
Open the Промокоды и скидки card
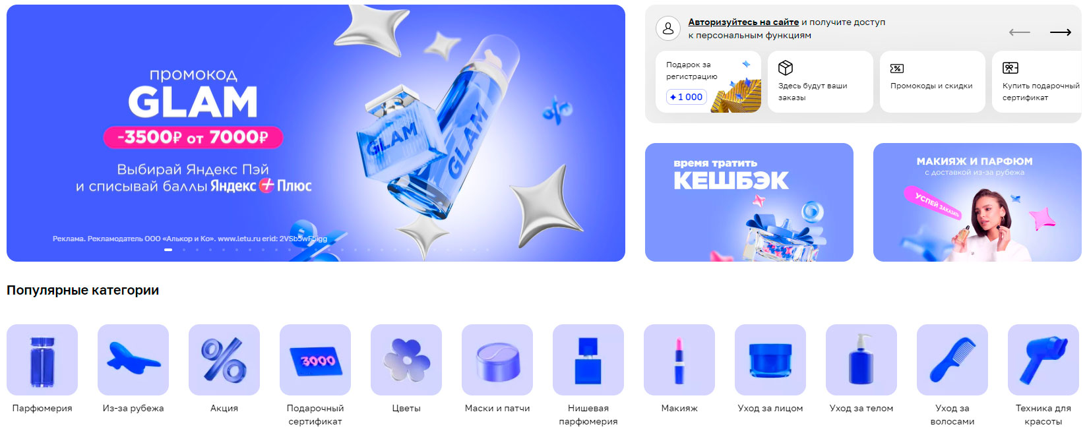click(933, 82)
